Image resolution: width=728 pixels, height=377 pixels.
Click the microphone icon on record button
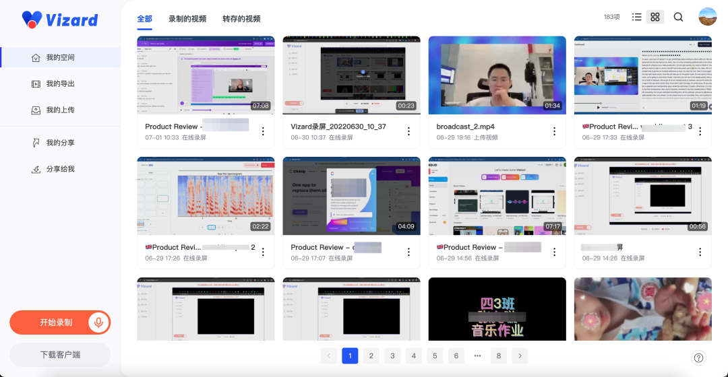pos(98,322)
